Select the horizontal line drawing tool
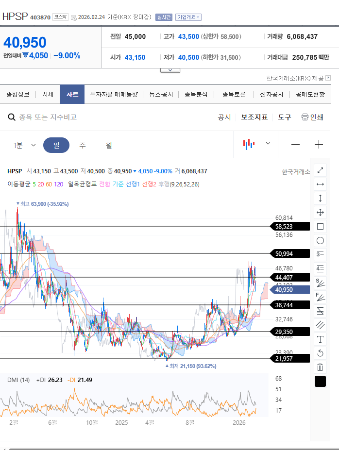339x450 pixels. [320, 184]
